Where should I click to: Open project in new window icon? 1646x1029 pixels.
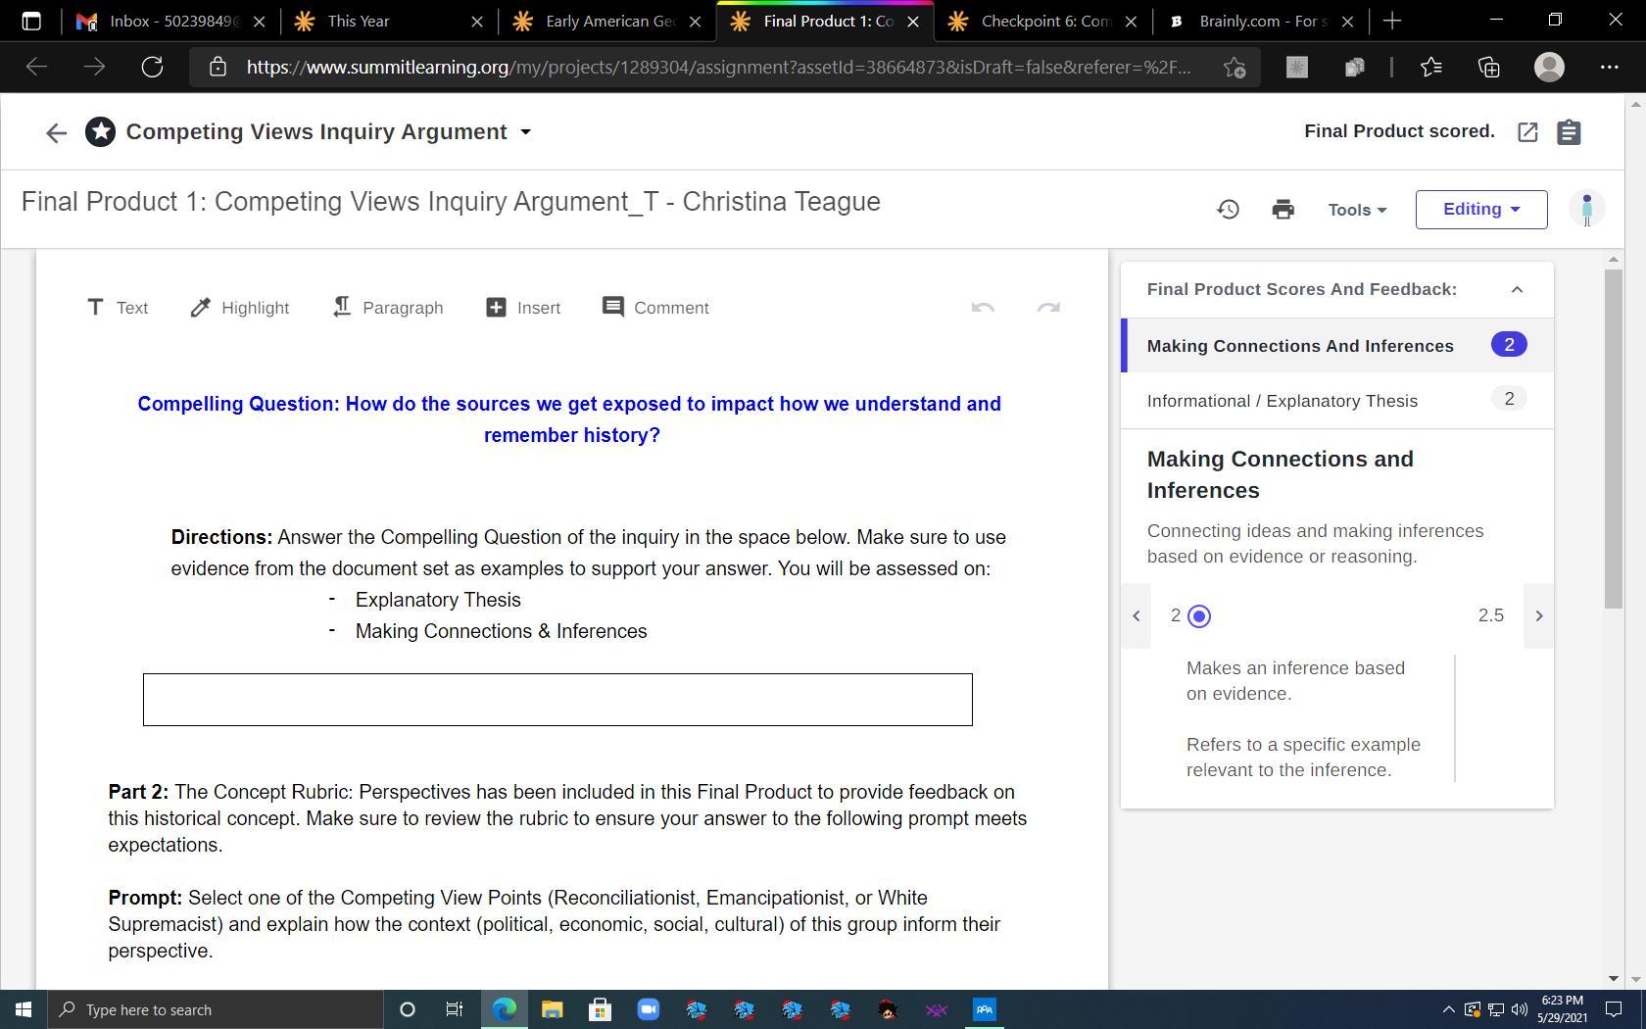1527,132
